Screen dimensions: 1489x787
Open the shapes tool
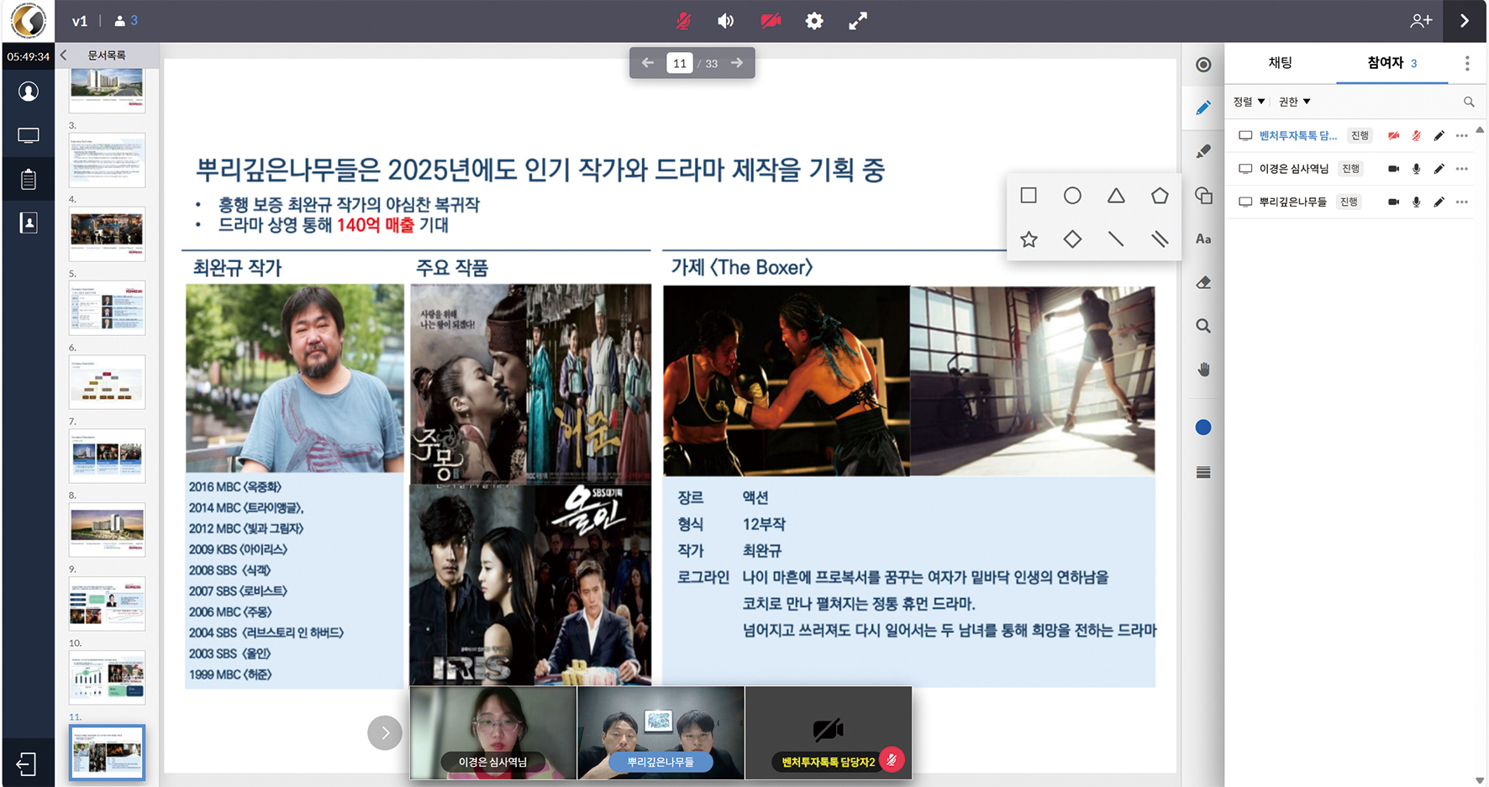tap(1203, 196)
